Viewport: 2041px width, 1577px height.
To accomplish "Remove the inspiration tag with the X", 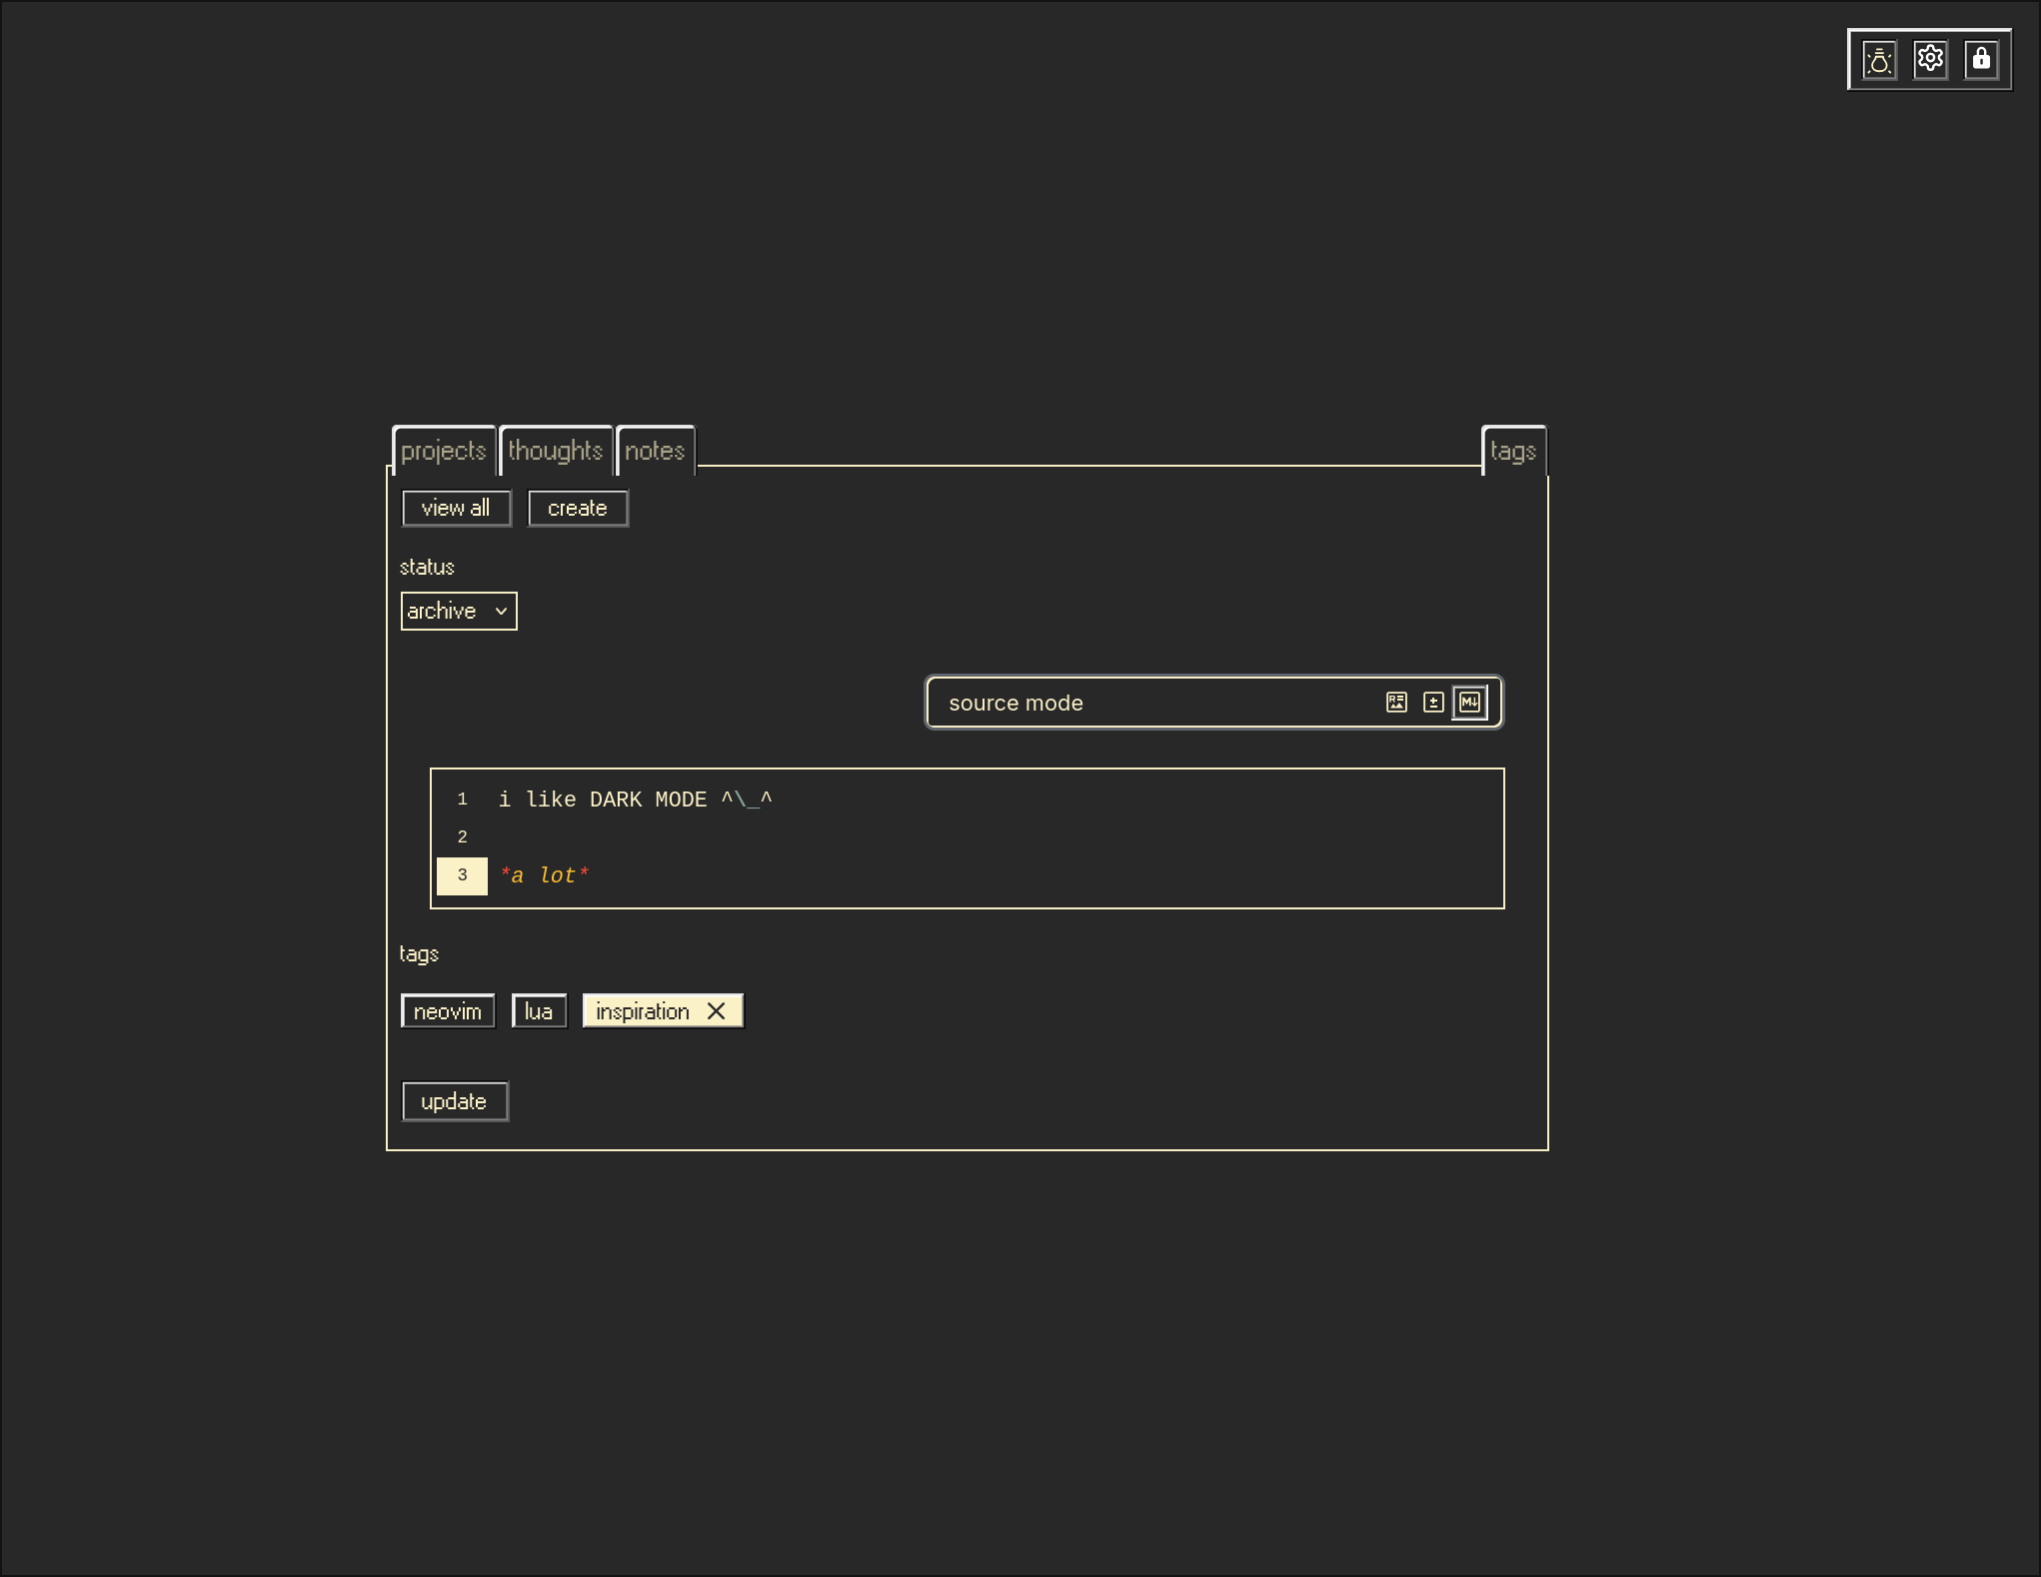I will [x=716, y=1011].
